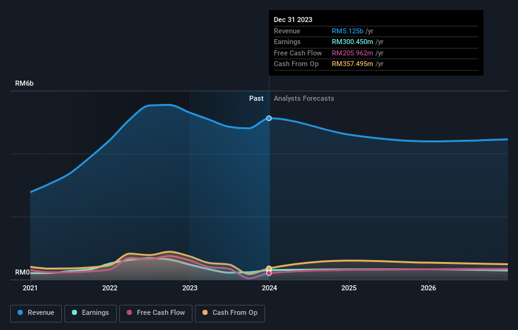Click the Analysts Forecasts label
Image resolution: width=518 pixels, height=330 pixels.
pos(304,98)
